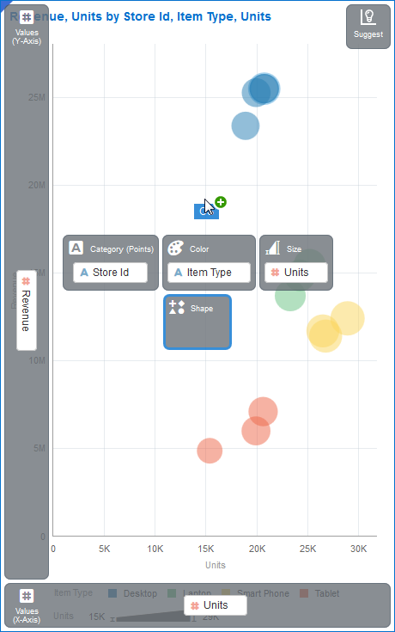Select the Store Id category chip
395x632 pixels.
pyautogui.click(x=110, y=273)
